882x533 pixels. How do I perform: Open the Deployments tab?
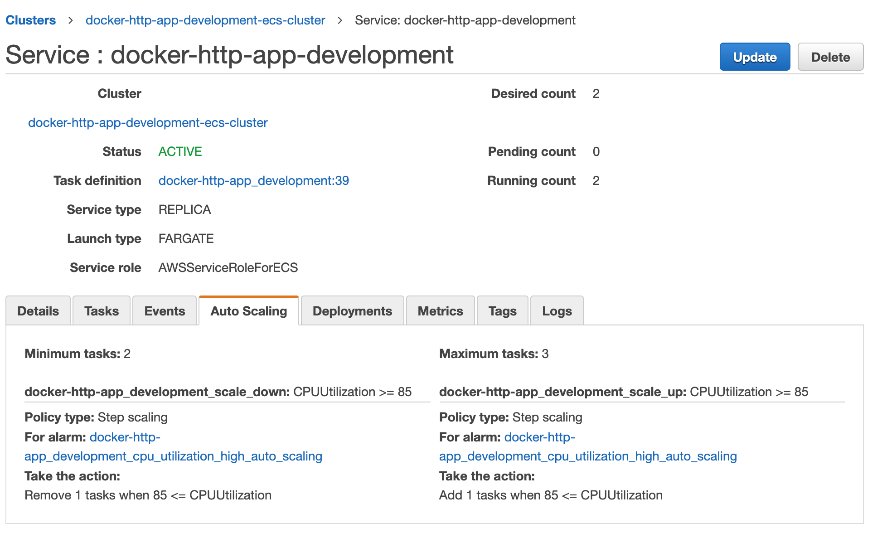pos(352,311)
